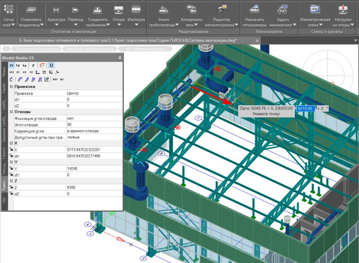The image size is (359, 263).
Task: Open Задать миникаталог dropdown arrow
Action: (294, 25)
